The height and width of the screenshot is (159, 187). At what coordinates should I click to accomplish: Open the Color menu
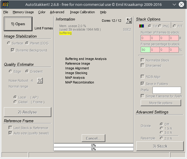(42, 12)
